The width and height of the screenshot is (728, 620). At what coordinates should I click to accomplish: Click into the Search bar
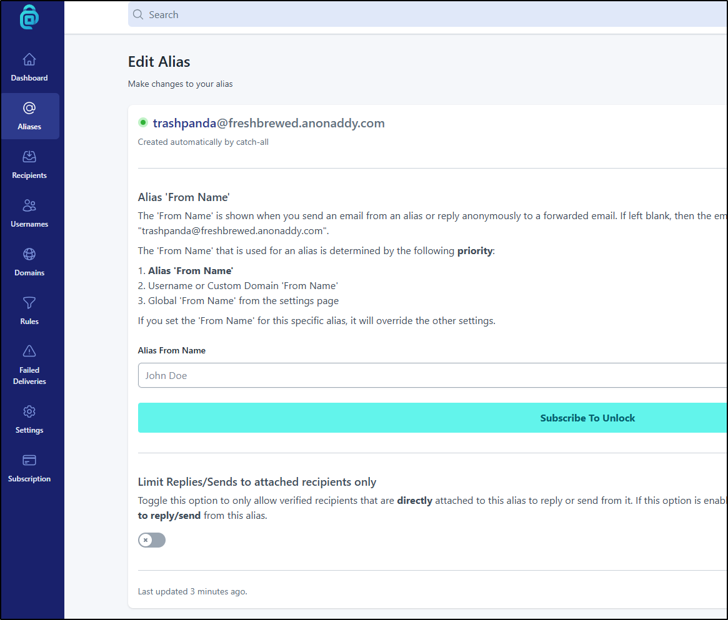[x=427, y=14]
